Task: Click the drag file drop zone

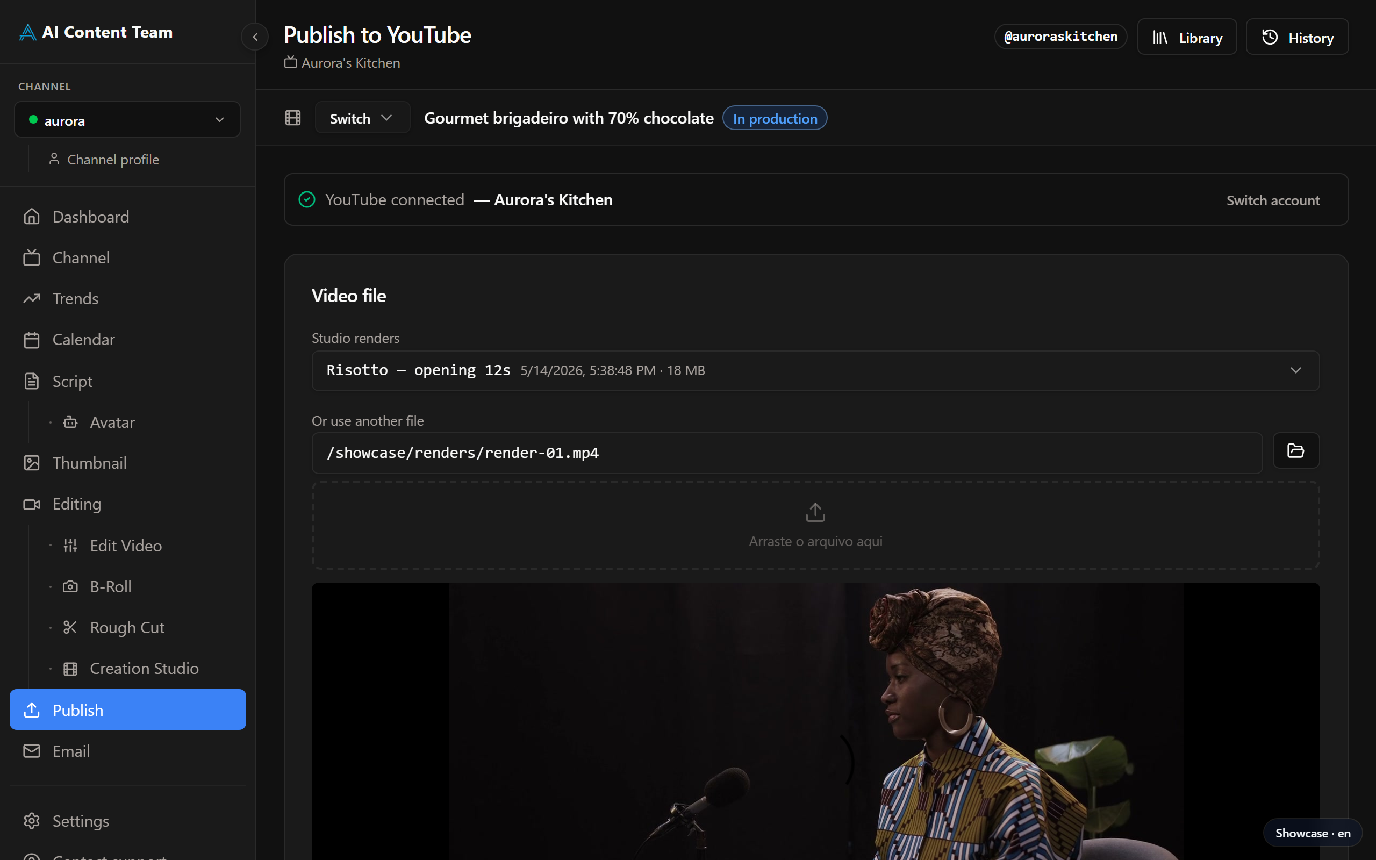Action: pos(815,525)
